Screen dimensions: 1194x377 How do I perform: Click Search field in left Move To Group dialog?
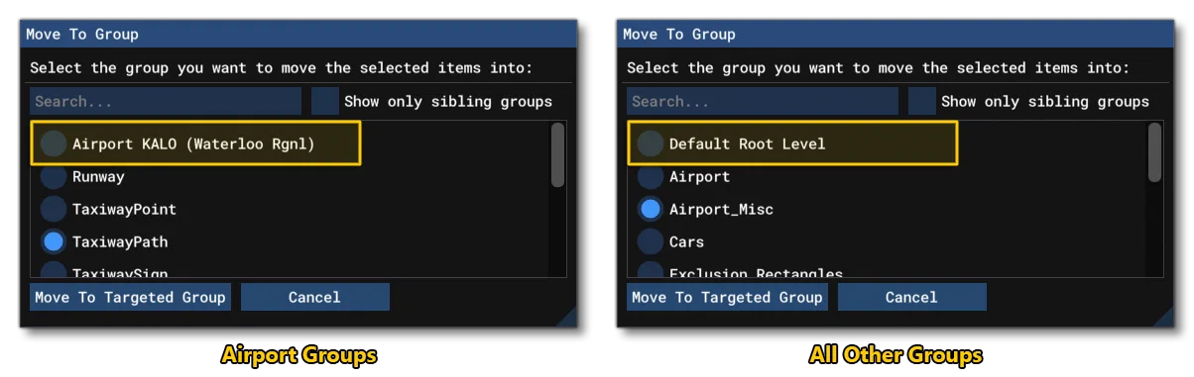click(166, 101)
